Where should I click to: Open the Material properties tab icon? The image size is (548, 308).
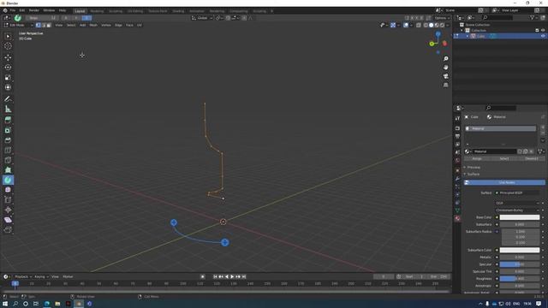[457, 219]
